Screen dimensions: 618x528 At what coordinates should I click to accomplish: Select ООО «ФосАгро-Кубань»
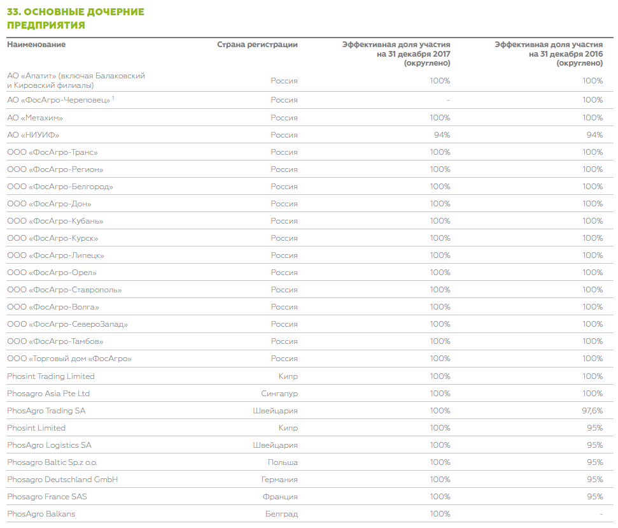click(55, 221)
